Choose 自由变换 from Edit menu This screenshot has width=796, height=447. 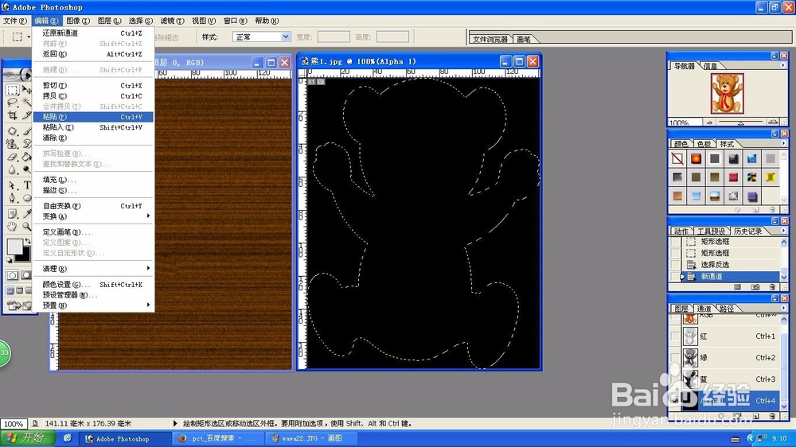pyautogui.click(x=93, y=206)
